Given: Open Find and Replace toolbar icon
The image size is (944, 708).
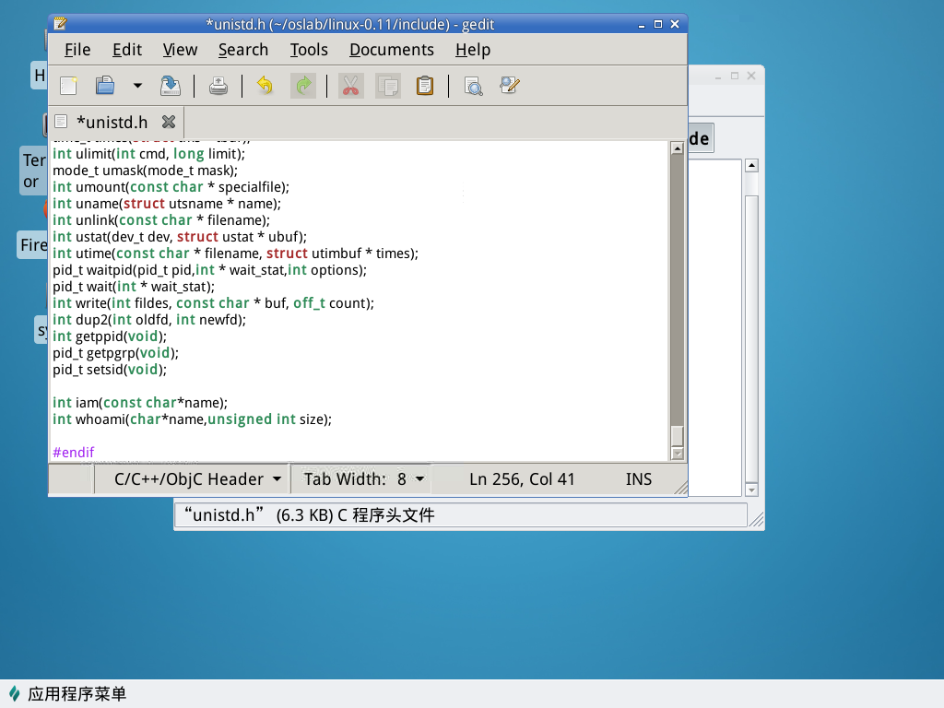Looking at the screenshot, I should (510, 86).
